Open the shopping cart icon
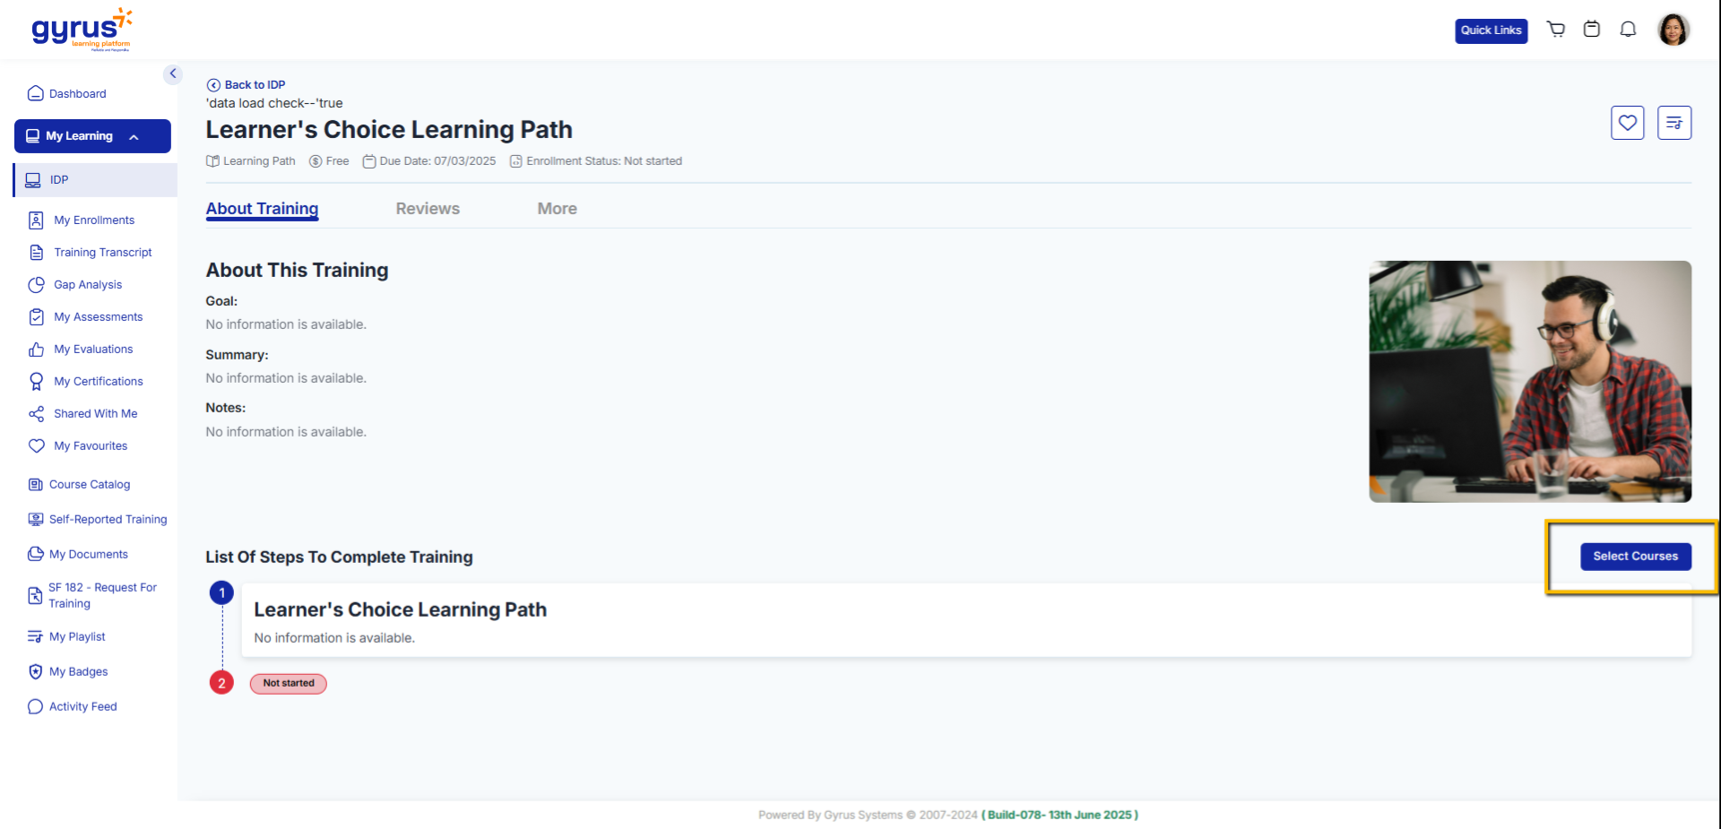The width and height of the screenshot is (1721, 829). pyautogui.click(x=1556, y=30)
